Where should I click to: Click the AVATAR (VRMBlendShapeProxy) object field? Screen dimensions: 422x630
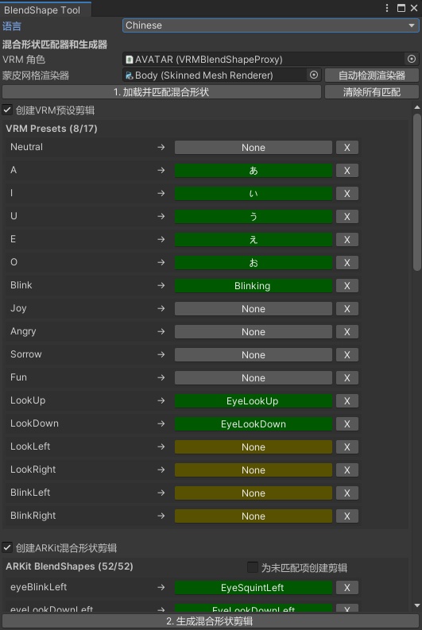click(x=270, y=59)
